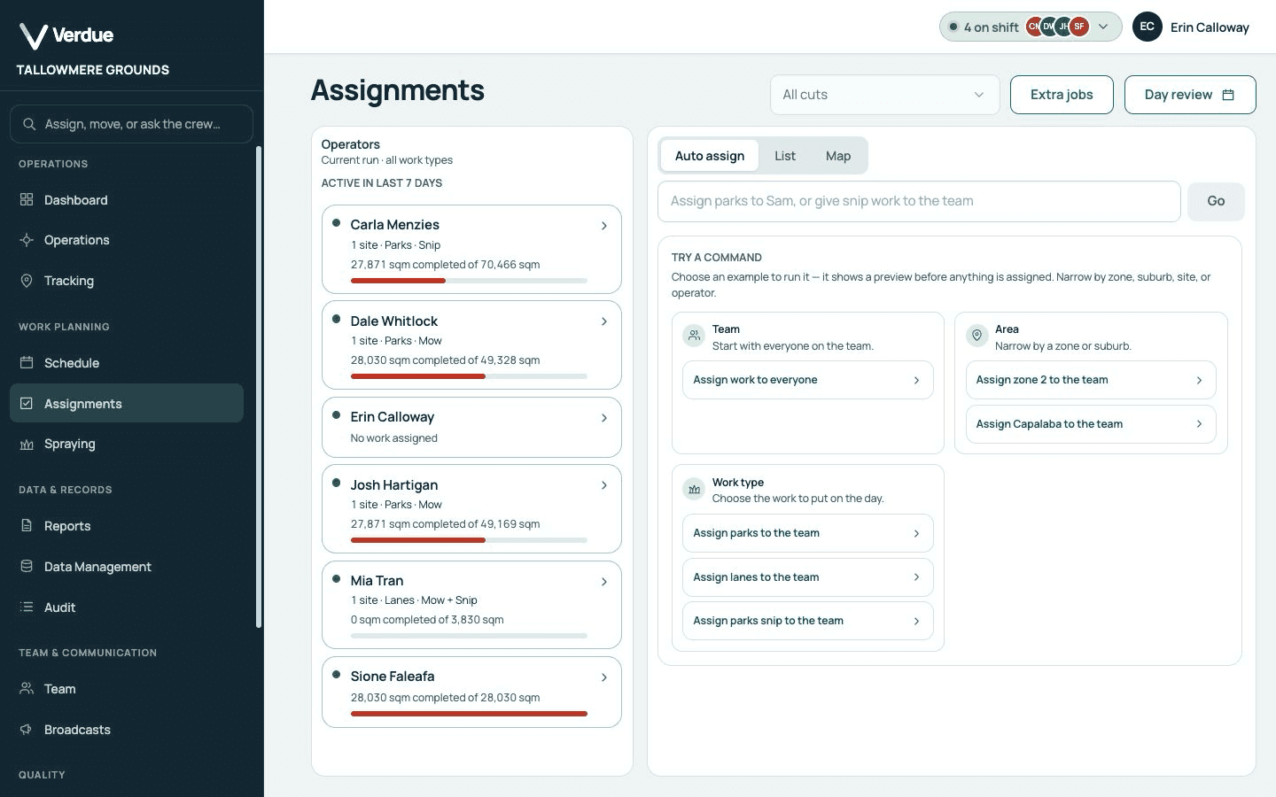The height and width of the screenshot is (797, 1276).
Task: Click the Audit list icon
Action: click(x=27, y=607)
